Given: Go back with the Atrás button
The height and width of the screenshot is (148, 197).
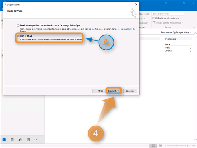Looking at the screenshot, I should (x=99, y=91).
